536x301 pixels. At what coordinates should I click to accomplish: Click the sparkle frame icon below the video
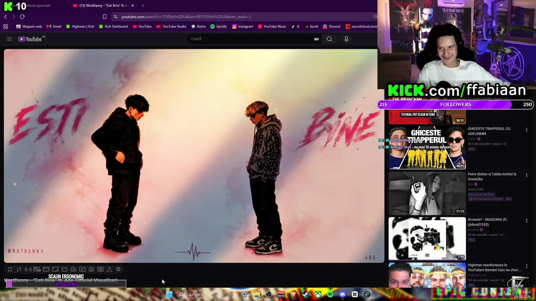[x=82, y=270]
